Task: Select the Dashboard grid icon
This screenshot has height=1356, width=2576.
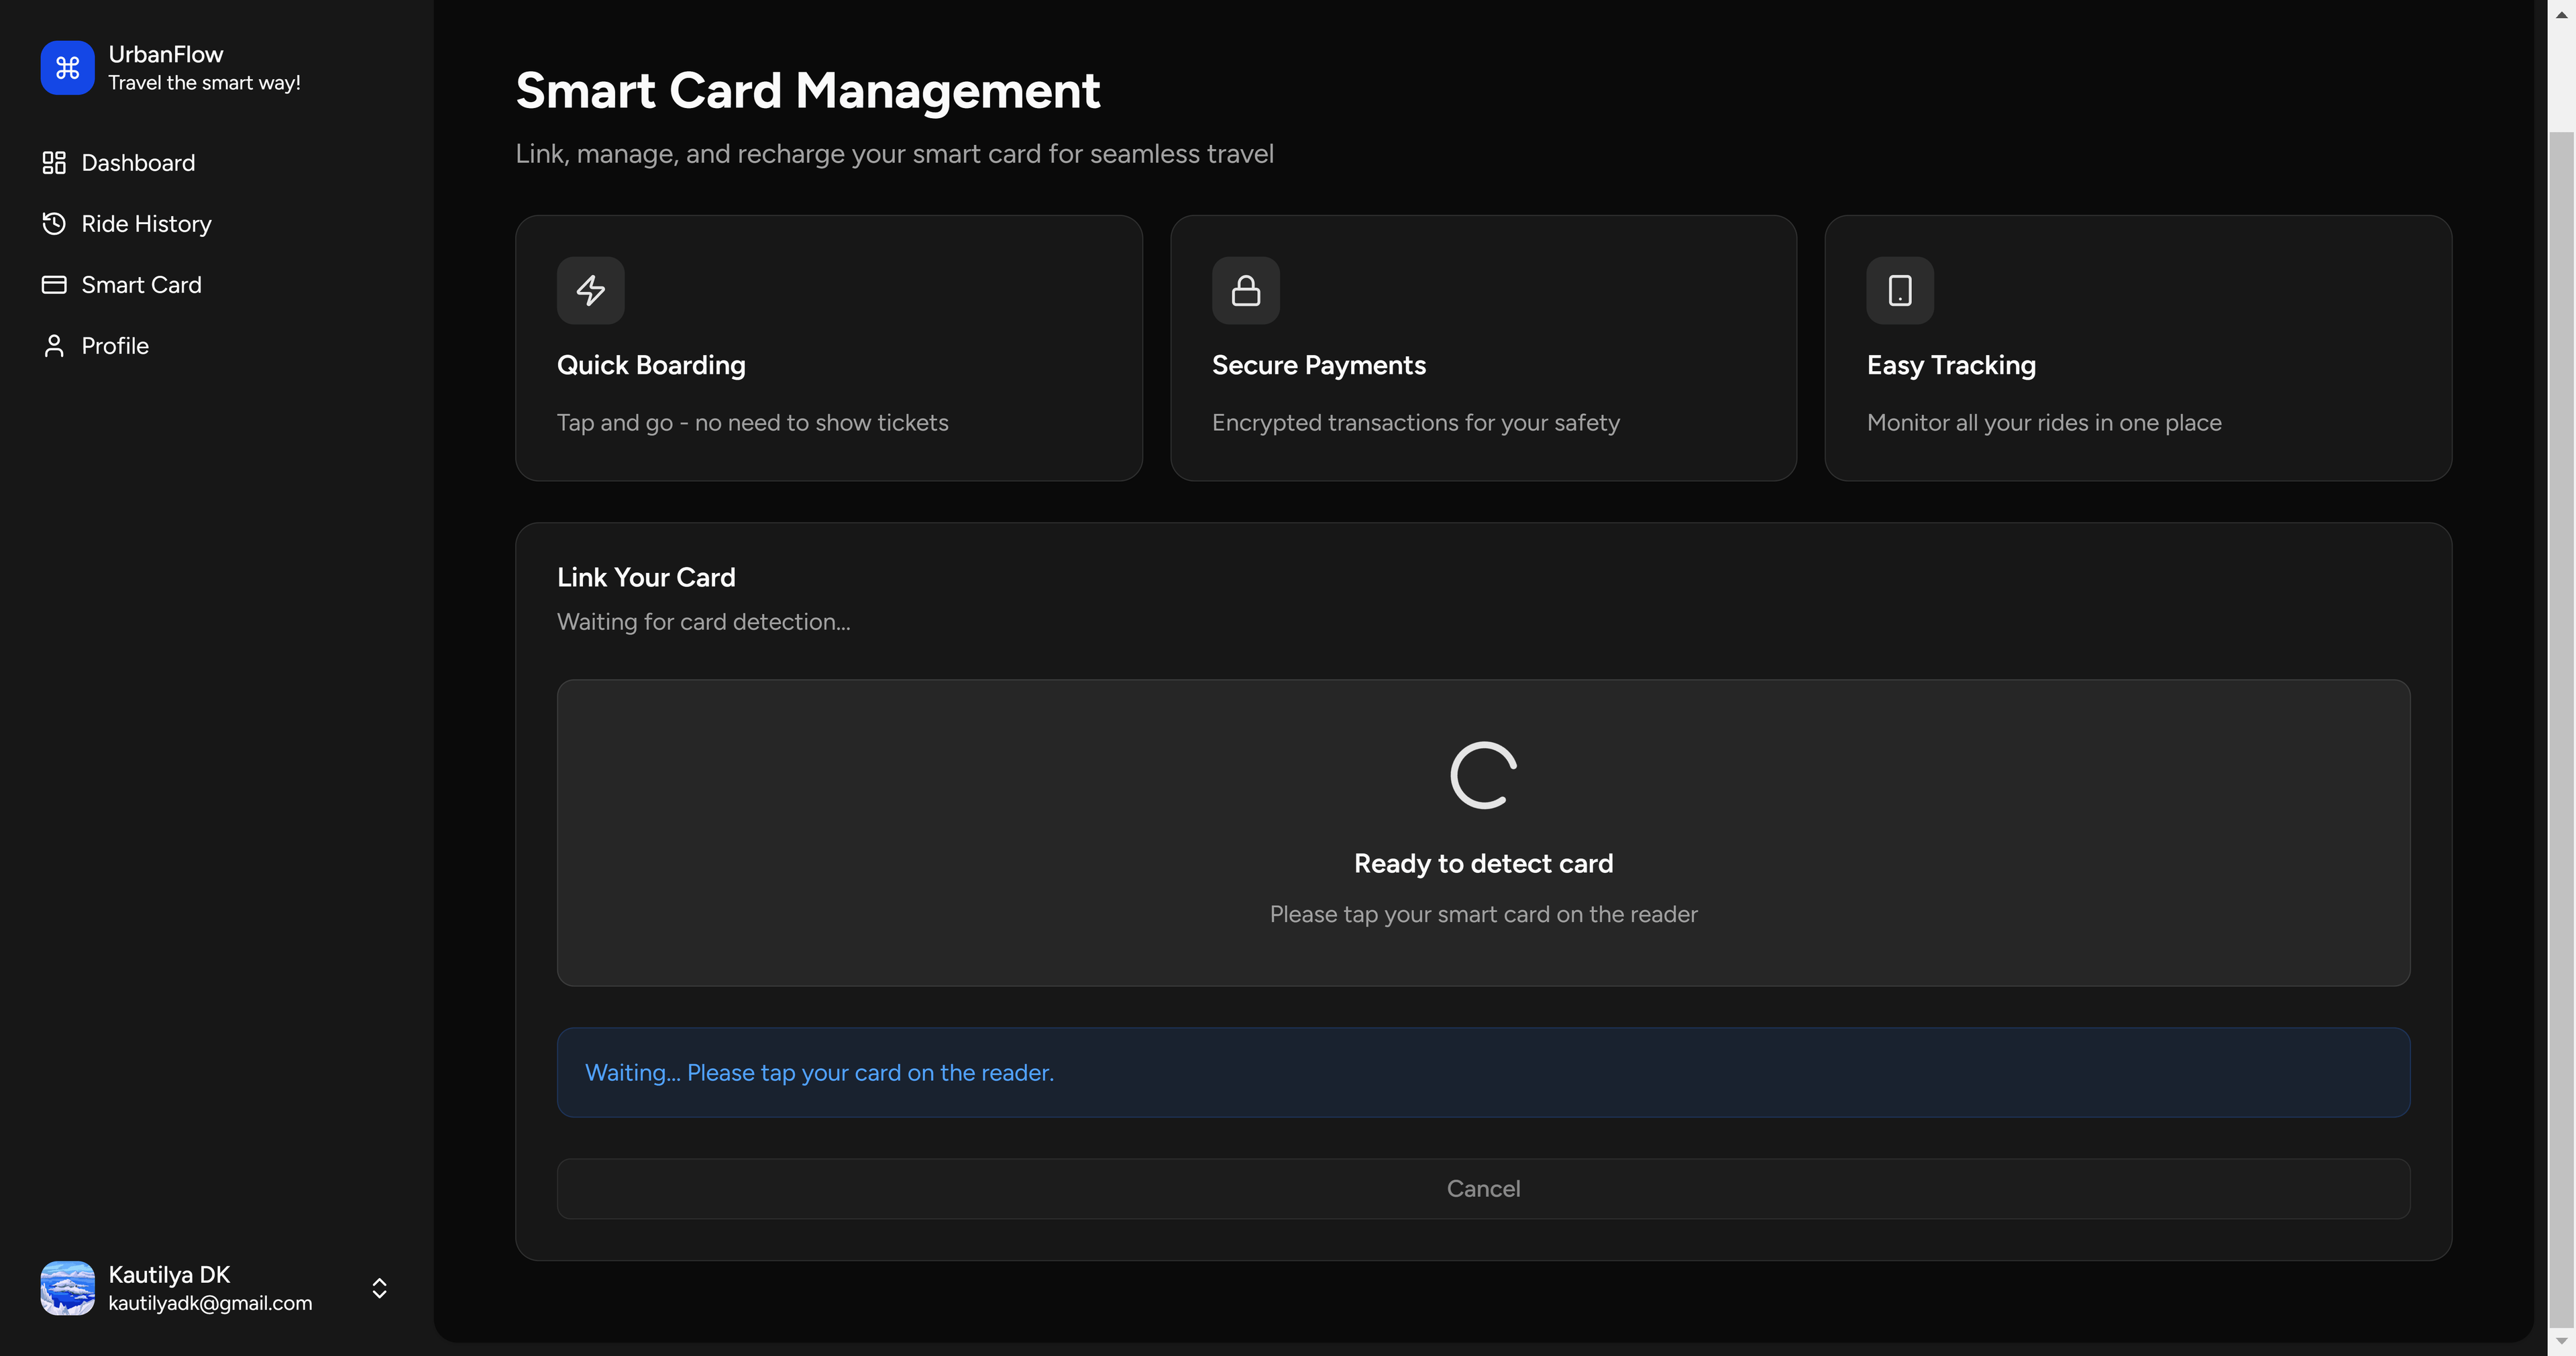Action: pyautogui.click(x=54, y=162)
